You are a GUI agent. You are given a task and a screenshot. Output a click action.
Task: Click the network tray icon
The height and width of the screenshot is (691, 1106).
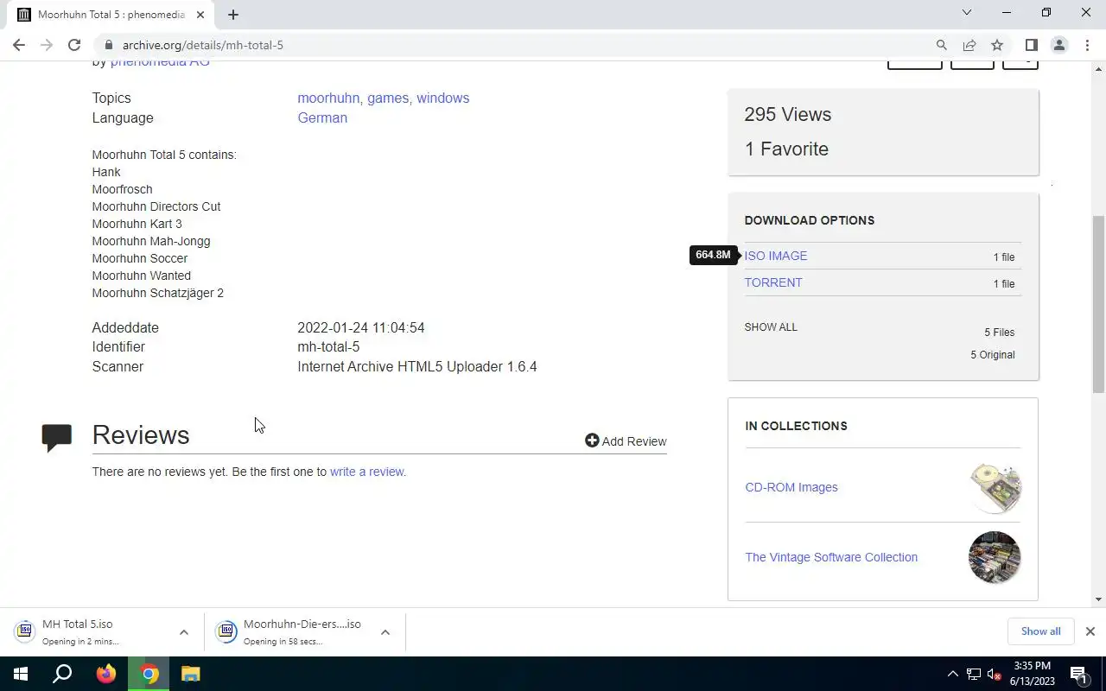974,674
